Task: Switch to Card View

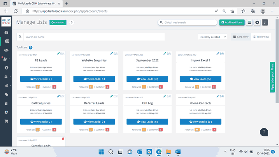Action: click(240, 37)
